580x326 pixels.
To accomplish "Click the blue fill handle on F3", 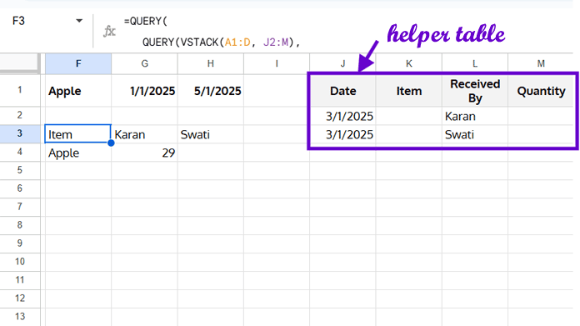I will 111,143.
